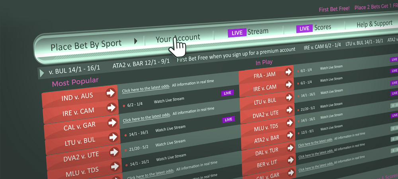
Task: Select the LTU v. BUL button in Most Popular
Action: pos(82,140)
